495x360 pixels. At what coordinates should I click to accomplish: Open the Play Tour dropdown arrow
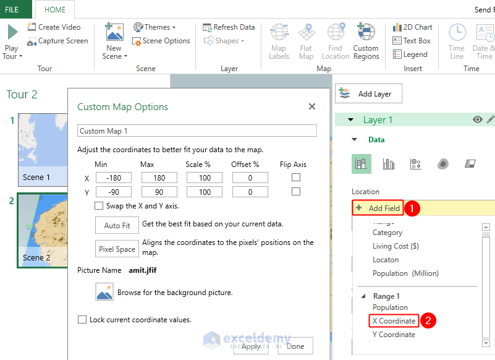pos(21,56)
